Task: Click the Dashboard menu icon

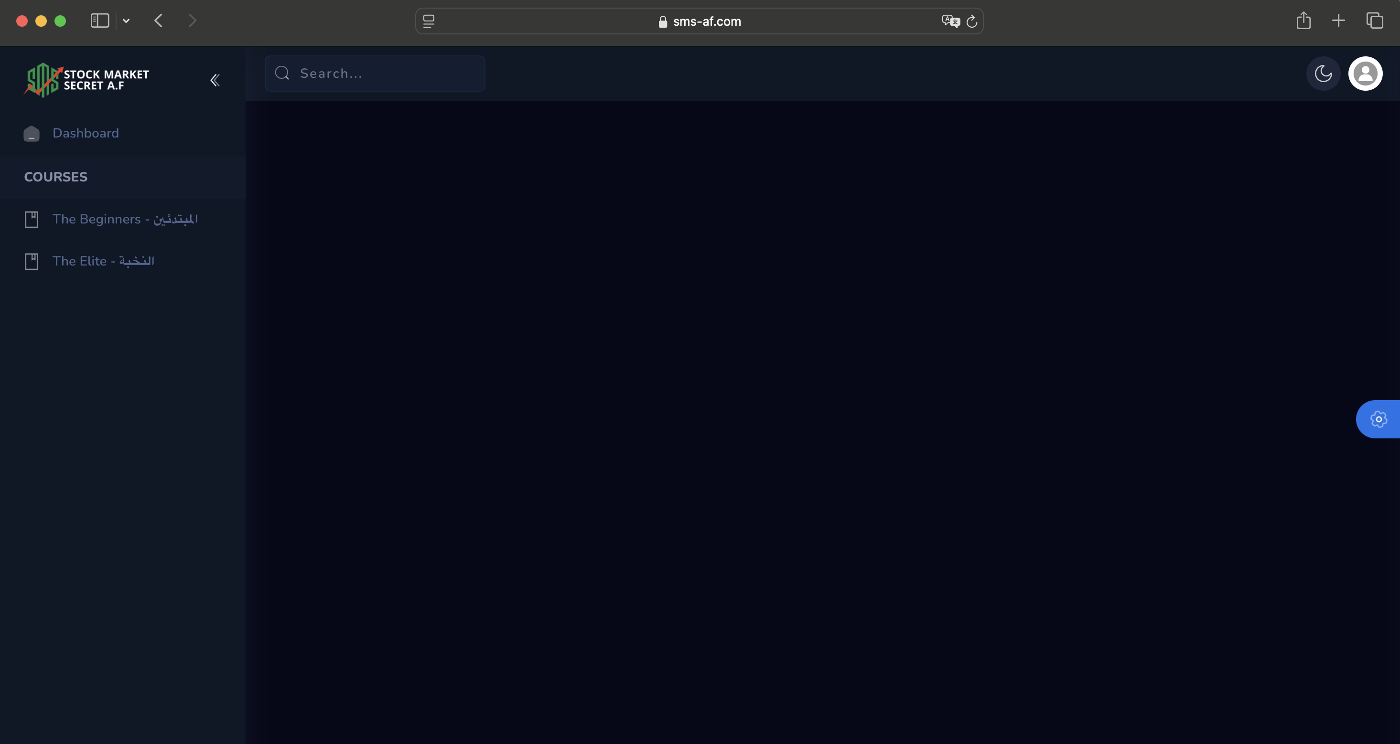Action: click(x=31, y=133)
